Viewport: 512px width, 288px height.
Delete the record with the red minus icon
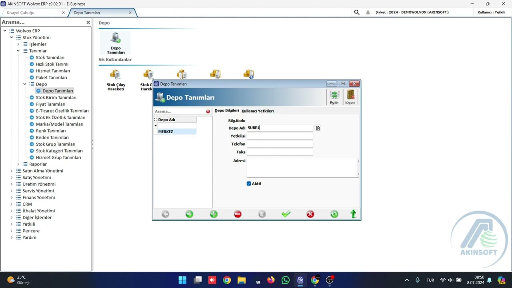[238, 214]
